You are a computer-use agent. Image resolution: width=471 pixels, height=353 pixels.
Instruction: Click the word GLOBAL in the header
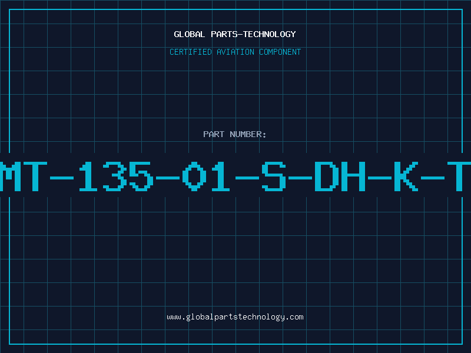(x=189, y=34)
